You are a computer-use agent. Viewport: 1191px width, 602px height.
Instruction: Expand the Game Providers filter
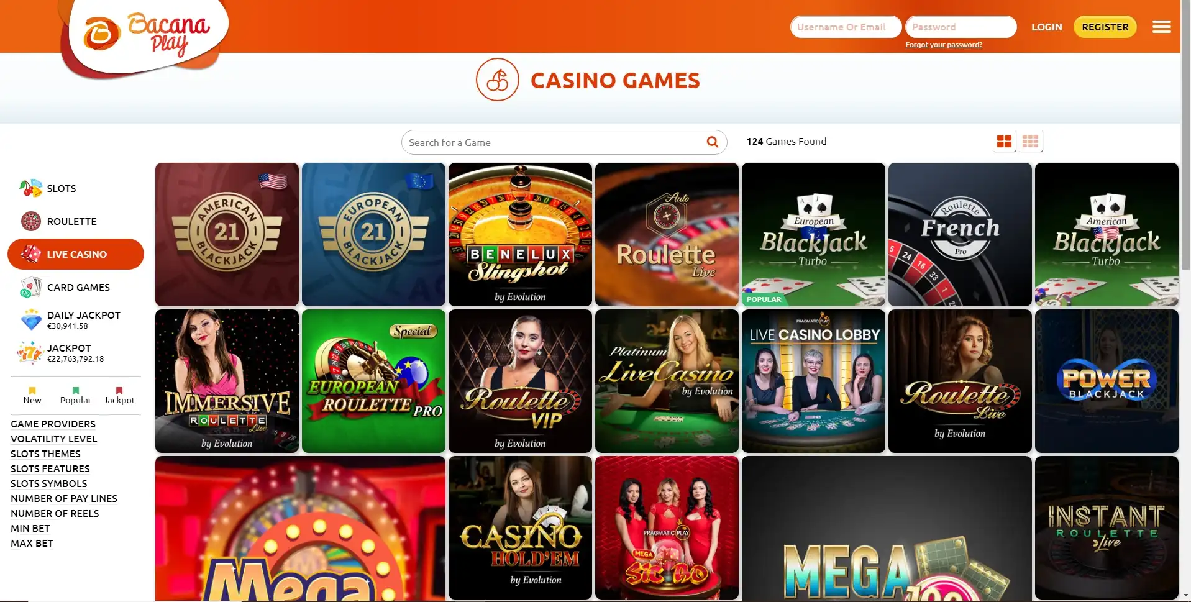coord(53,424)
